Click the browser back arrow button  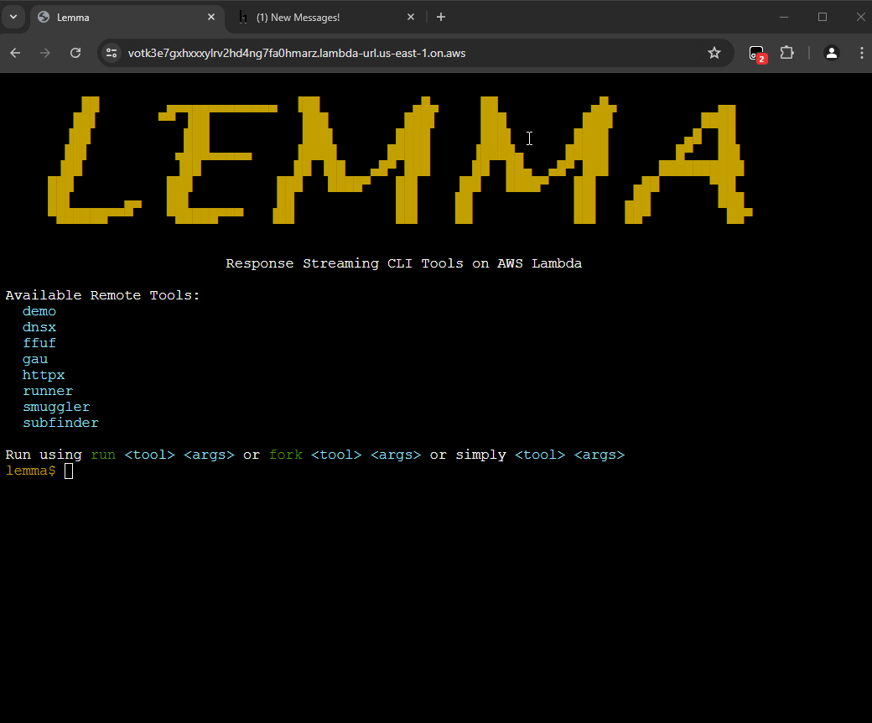coord(15,53)
